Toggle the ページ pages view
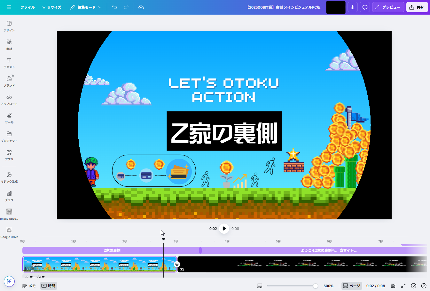This screenshot has height=291, width=430. 352,286
